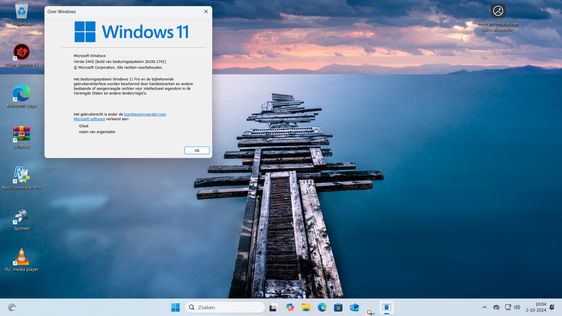
Task: Select the Prullenbak desktop icon
Action: (22, 14)
